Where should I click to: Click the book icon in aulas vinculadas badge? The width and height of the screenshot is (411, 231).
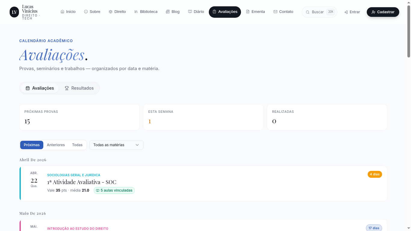[97, 190]
